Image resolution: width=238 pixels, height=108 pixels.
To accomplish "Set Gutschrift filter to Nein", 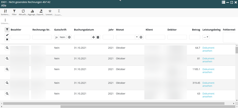I will tap(62, 37).
